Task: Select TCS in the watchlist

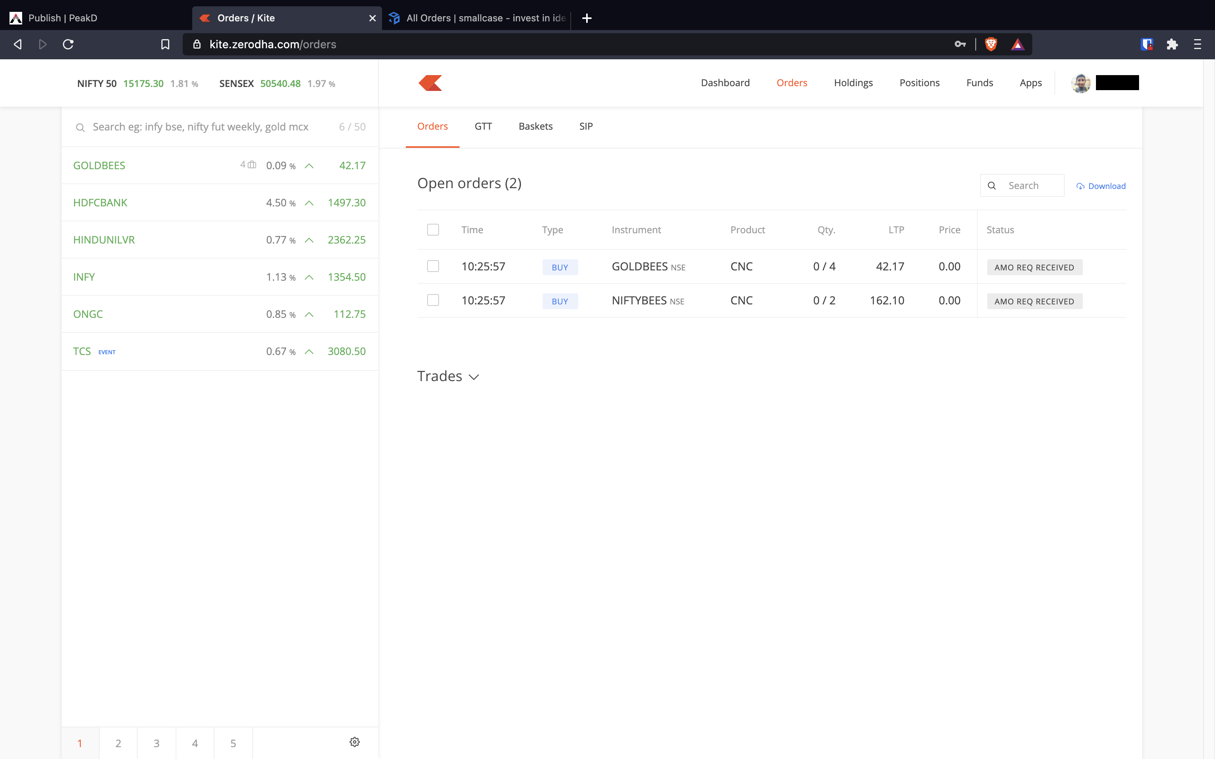Action: pos(220,351)
